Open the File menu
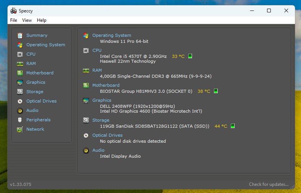 coord(14,20)
